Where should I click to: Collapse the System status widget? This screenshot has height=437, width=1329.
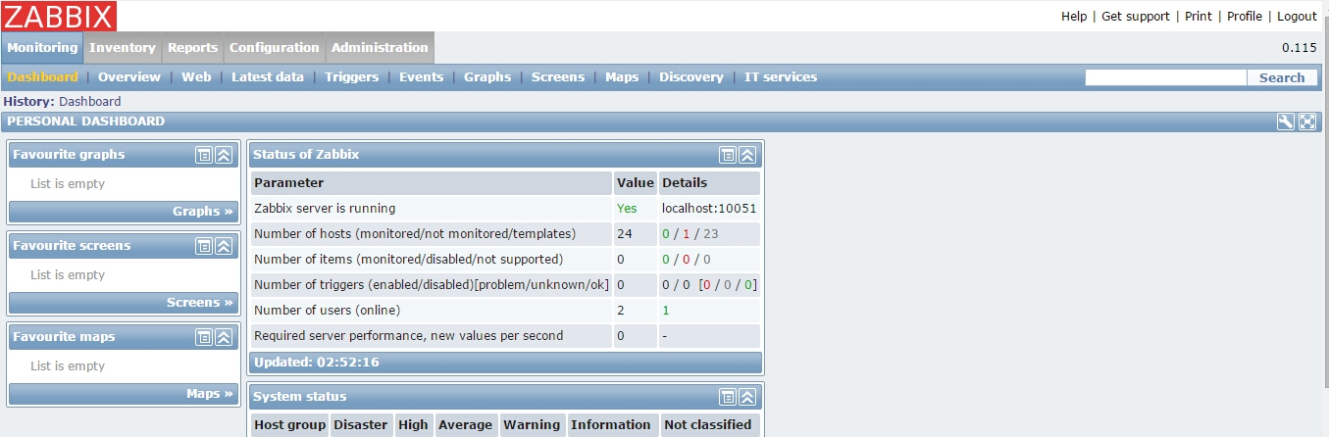[746, 397]
